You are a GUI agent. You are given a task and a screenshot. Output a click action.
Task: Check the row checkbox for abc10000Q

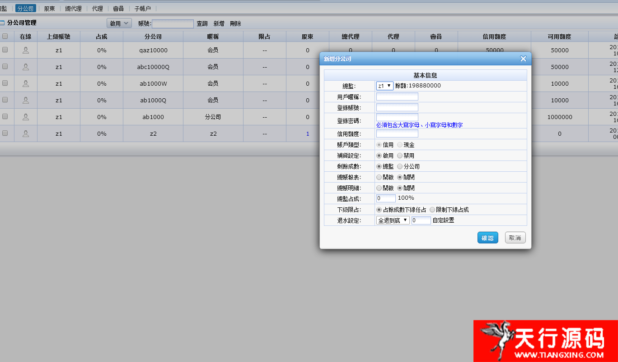click(x=5, y=66)
